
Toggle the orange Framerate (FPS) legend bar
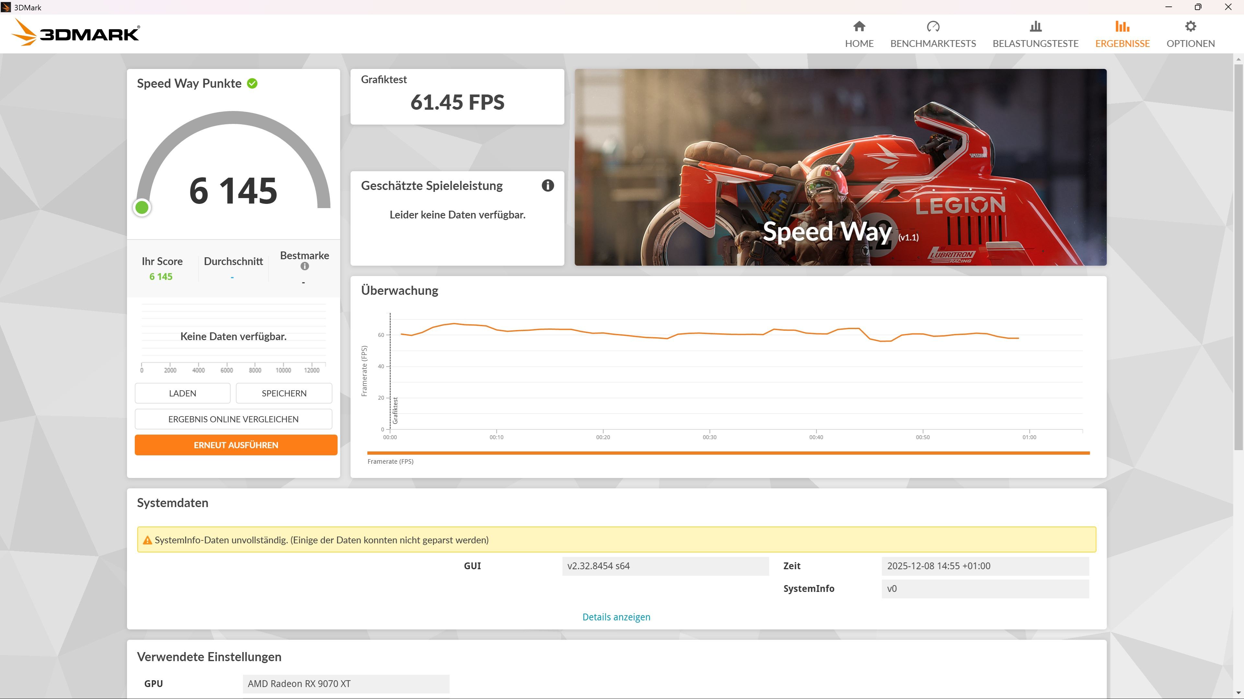point(728,453)
